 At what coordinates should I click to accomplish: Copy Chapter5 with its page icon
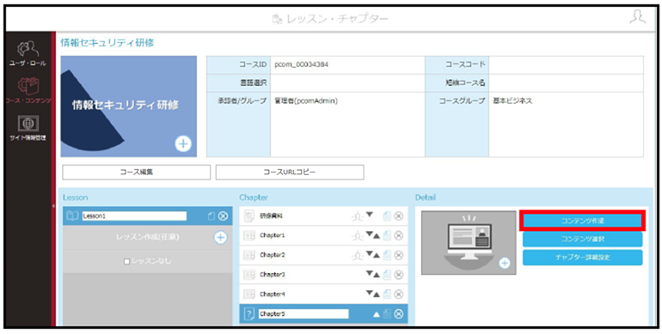pos(387,314)
